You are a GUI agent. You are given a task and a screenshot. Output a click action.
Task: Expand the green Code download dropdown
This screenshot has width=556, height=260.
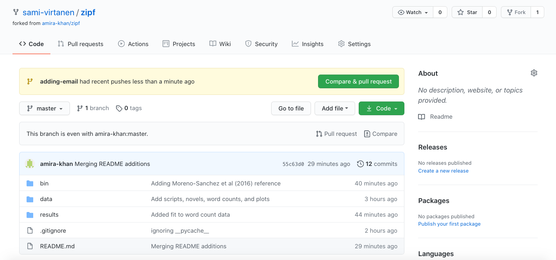(381, 109)
